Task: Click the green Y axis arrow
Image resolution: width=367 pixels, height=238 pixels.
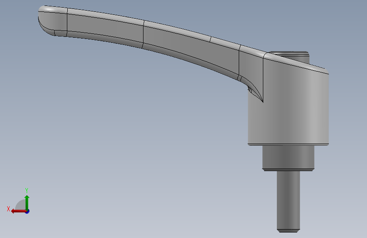Action: pos(27,202)
